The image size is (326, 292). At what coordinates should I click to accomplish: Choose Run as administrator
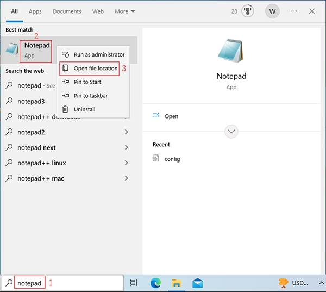93,54
